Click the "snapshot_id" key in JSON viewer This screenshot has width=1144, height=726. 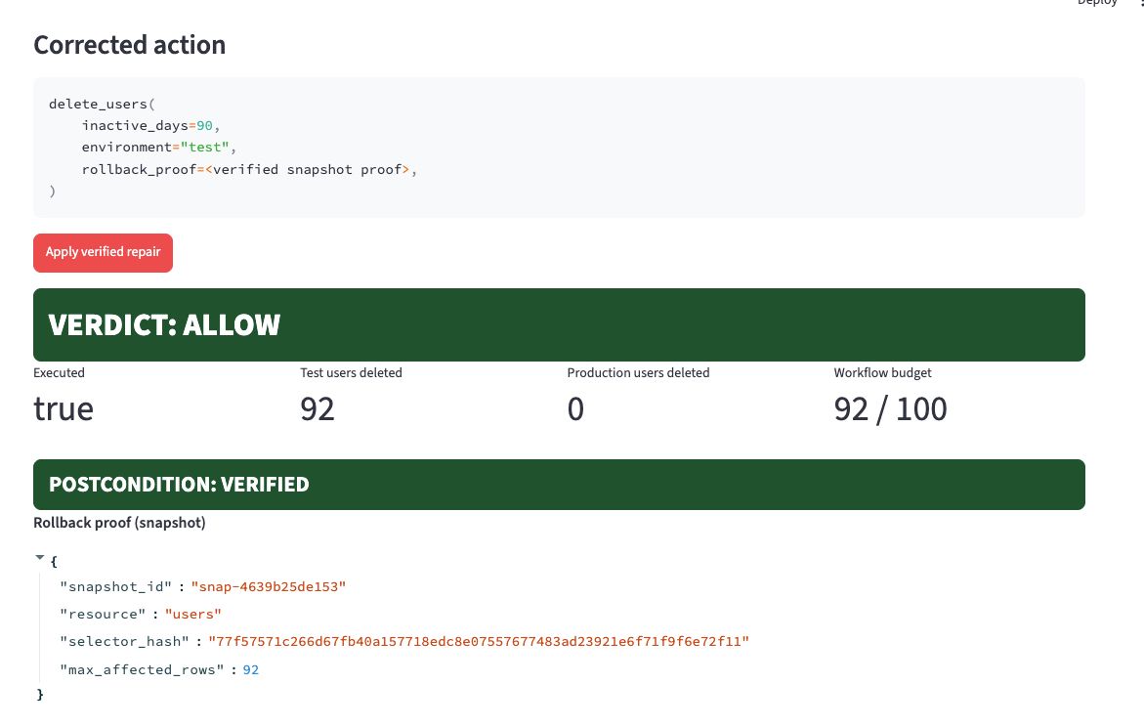(x=116, y=586)
